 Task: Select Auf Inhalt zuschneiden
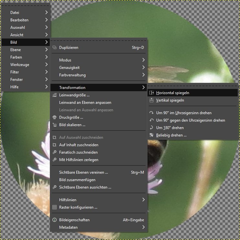coord(79,145)
